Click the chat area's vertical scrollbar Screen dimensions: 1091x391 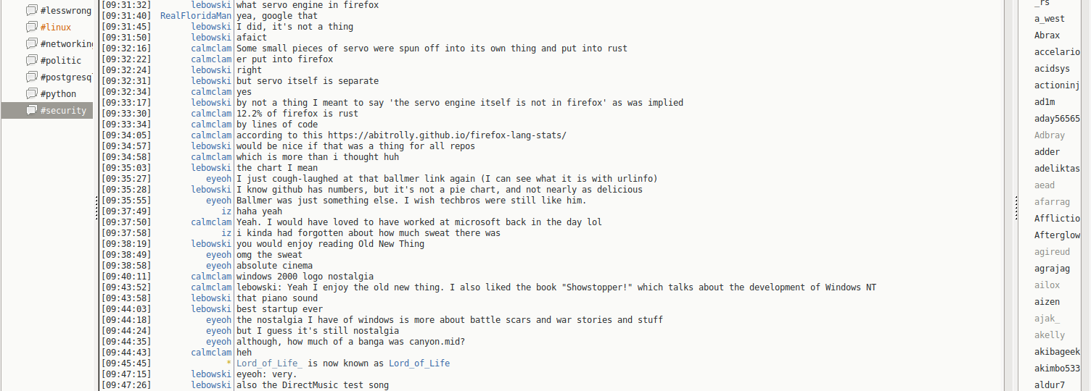pyautogui.click(x=1008, y=195)
